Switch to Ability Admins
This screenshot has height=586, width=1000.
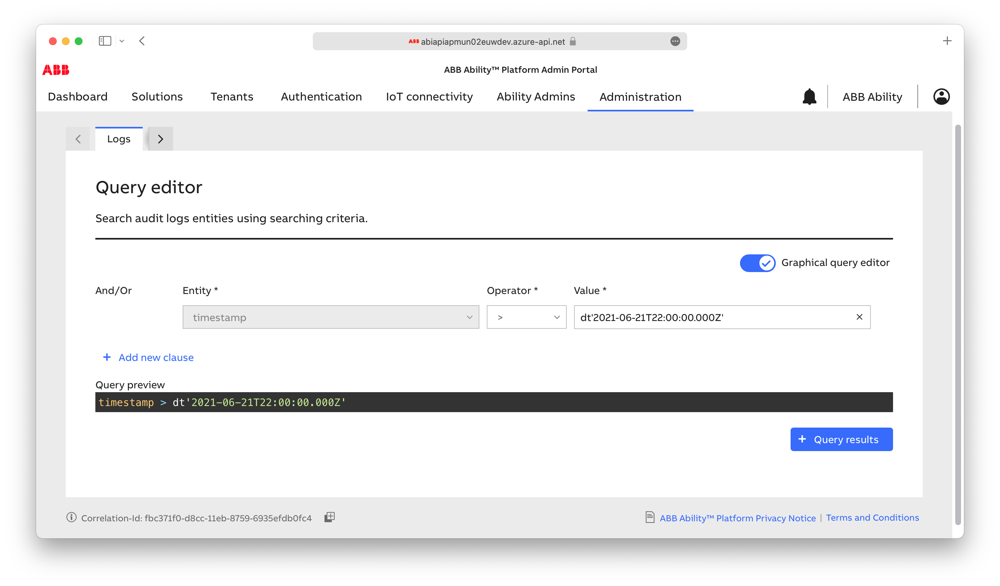click(x=536, y=97)
